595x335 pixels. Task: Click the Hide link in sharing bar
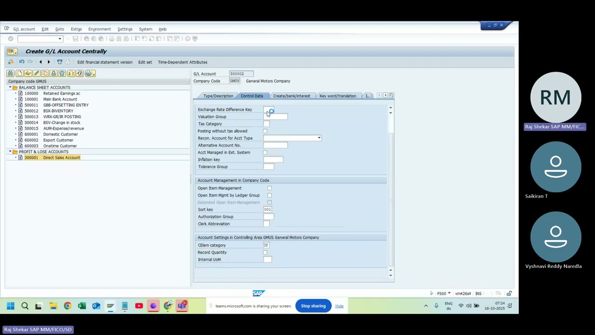pyautogui.click(x=339, y=306)
